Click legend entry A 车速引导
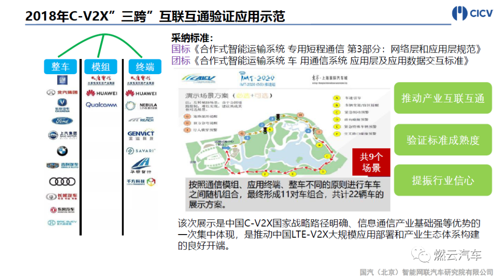The width and height of the screenshot is (498, 277). pos(347,98)
